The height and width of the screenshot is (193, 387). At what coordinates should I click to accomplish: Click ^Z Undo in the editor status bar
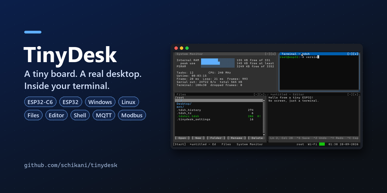point(320,138)
